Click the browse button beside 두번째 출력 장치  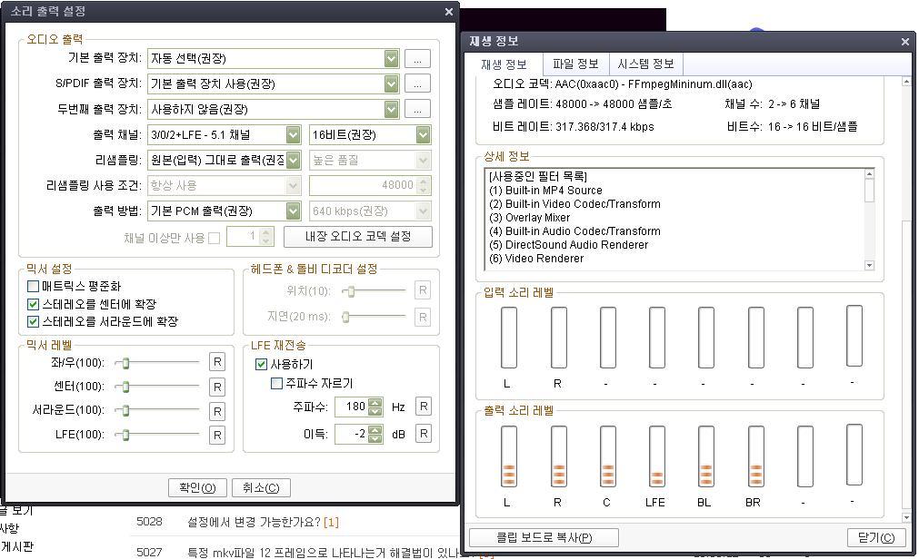(x=417, y=109)
